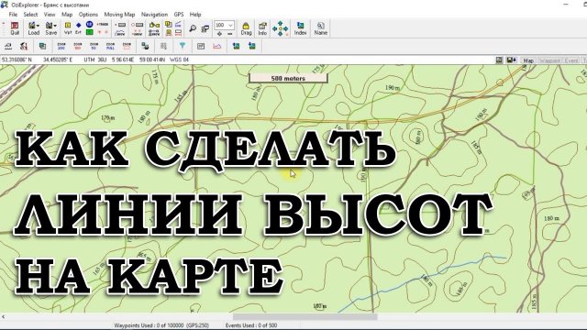Click the WGS 84 datum label

coord(180,60)
